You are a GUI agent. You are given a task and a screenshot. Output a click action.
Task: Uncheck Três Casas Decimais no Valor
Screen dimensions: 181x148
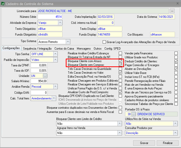point(120,73)
